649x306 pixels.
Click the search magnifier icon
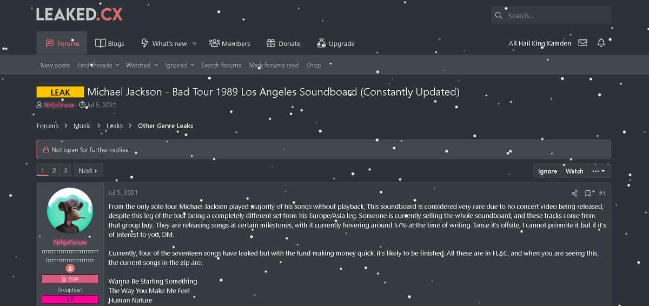(498, 16)
